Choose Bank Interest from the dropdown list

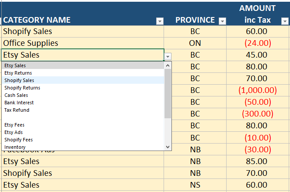point(83,103)
